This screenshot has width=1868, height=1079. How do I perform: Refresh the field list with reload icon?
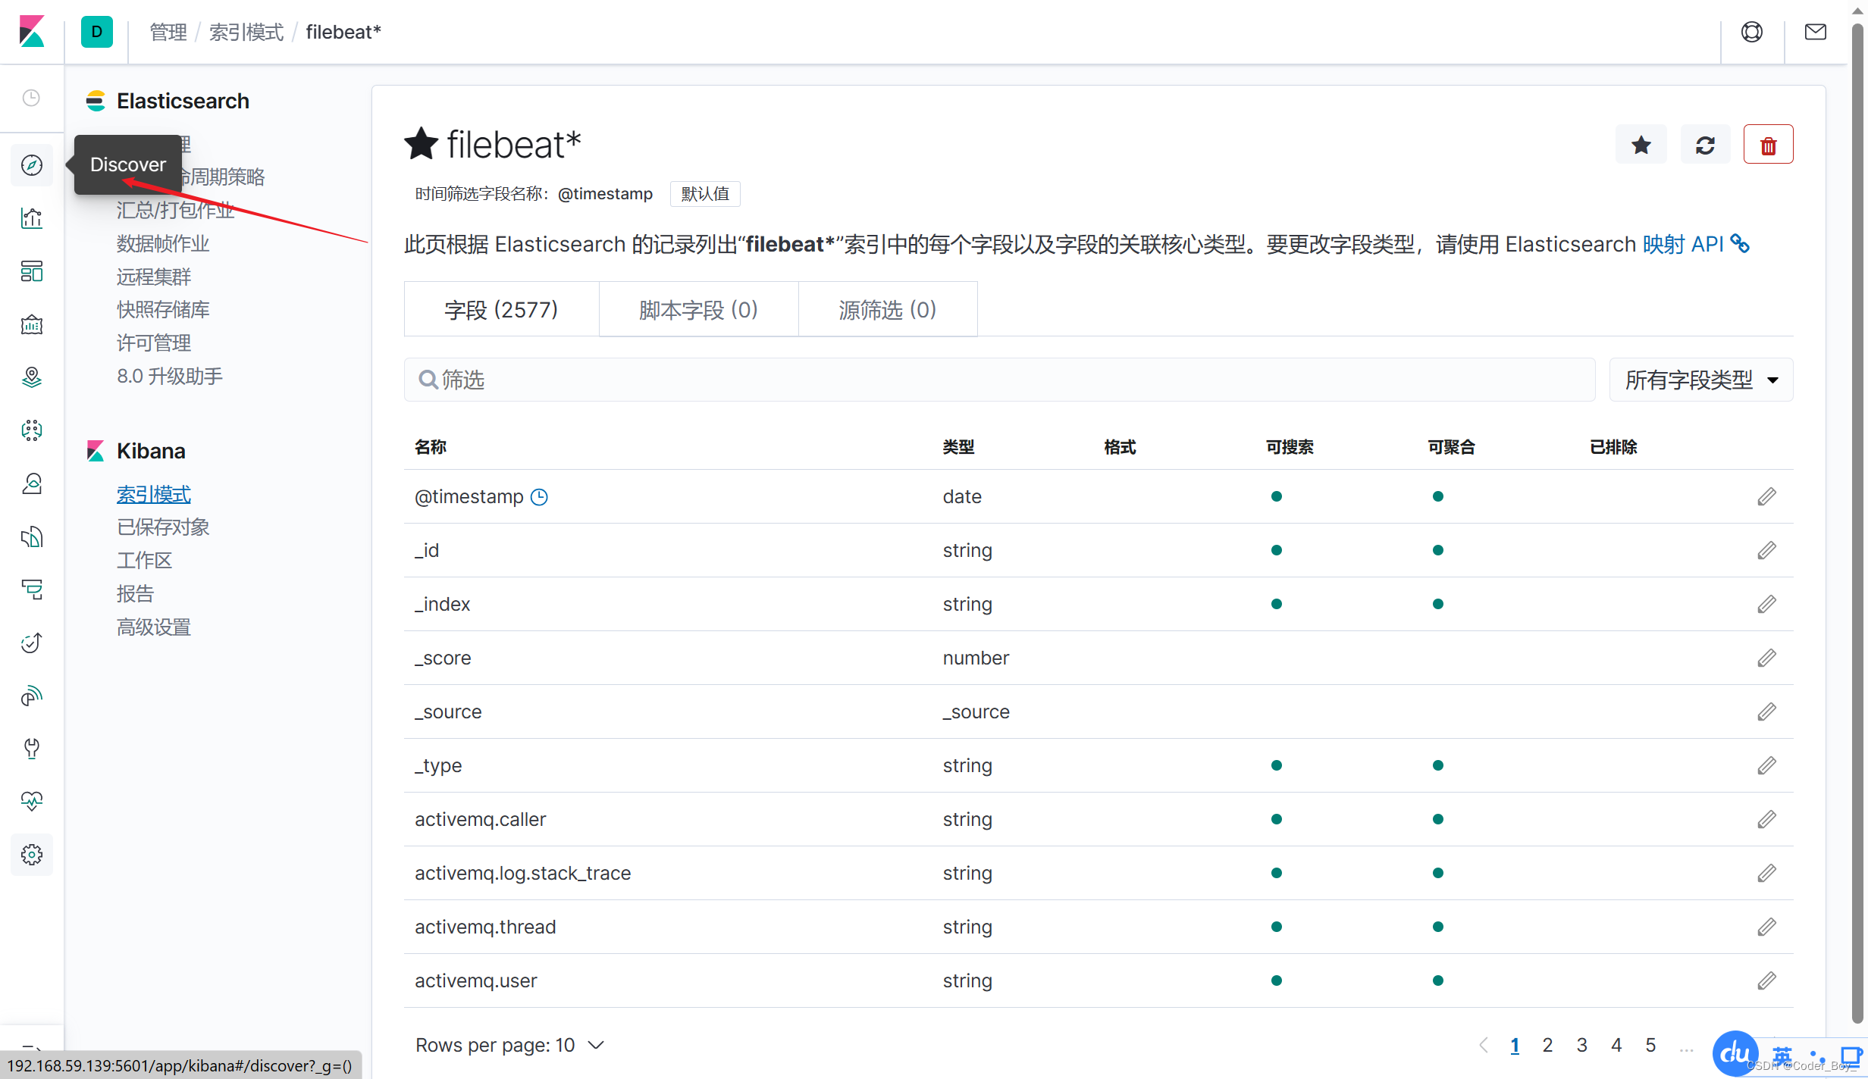point(1705,144)
